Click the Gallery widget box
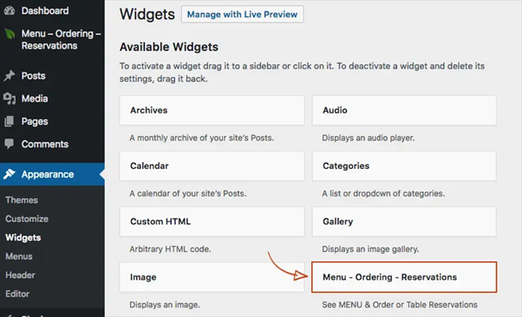The width and height of the screenshot is (522, 317). tap(404, 222)
